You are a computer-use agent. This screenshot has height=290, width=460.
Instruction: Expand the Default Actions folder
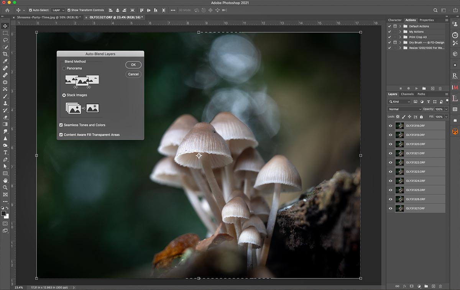click(x=400, y=26)
